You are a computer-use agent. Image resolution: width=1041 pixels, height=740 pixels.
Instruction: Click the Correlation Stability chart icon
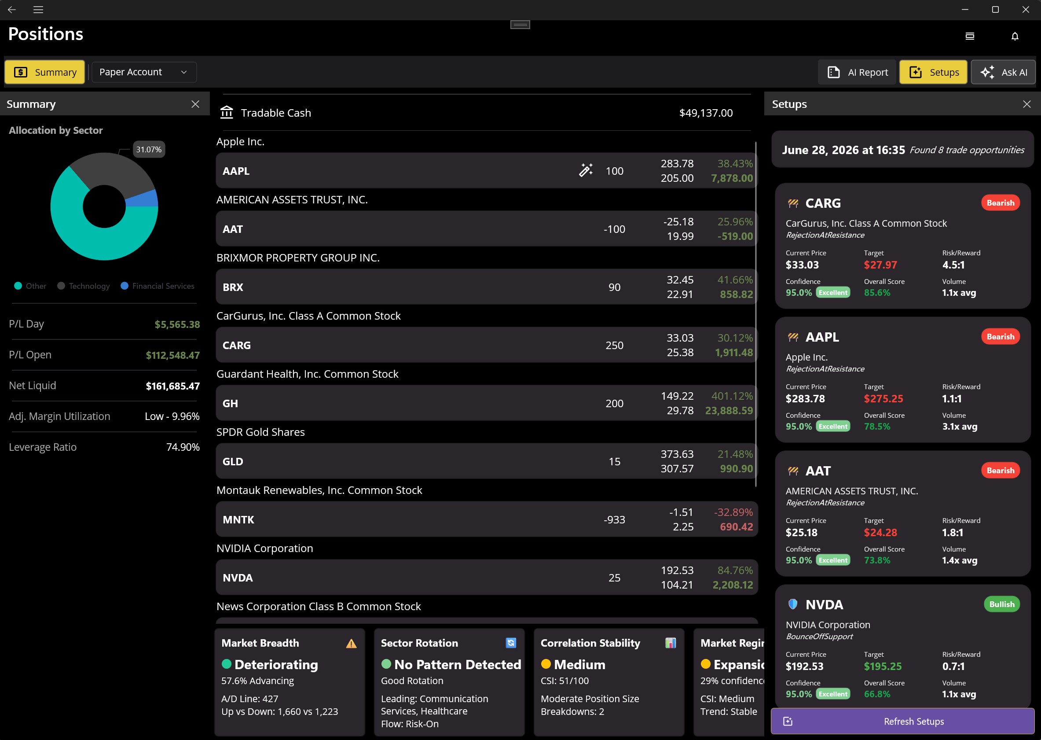tap(671, 643)
